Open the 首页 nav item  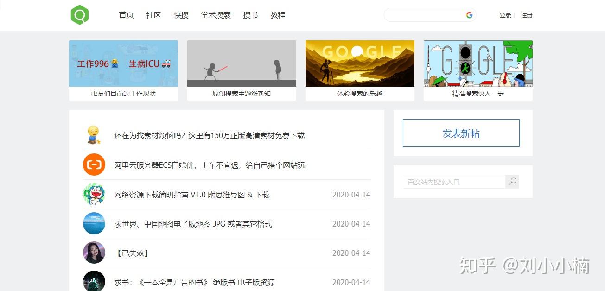tap(126, 15)
